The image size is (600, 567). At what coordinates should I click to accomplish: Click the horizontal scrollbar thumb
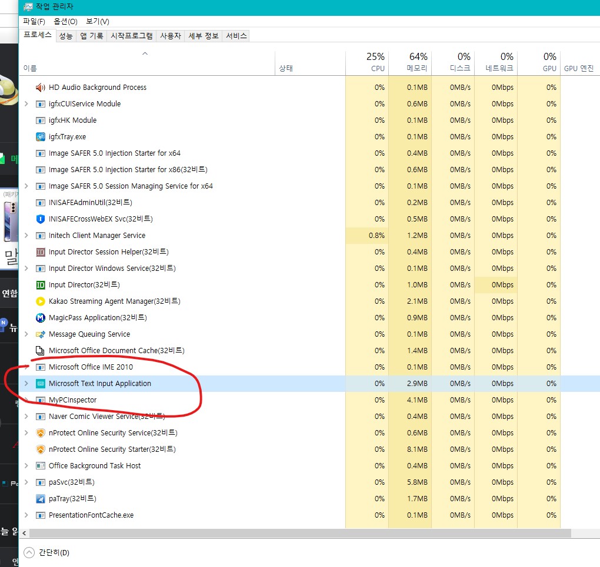(300, 533)
